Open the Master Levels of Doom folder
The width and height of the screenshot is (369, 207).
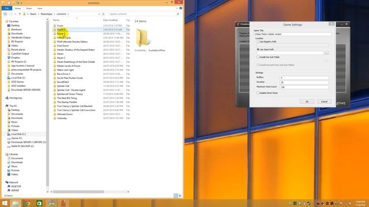coord(69,66)
